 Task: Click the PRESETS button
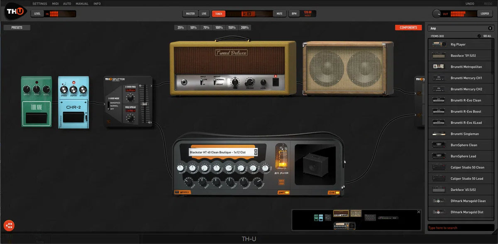click(17, 27)
